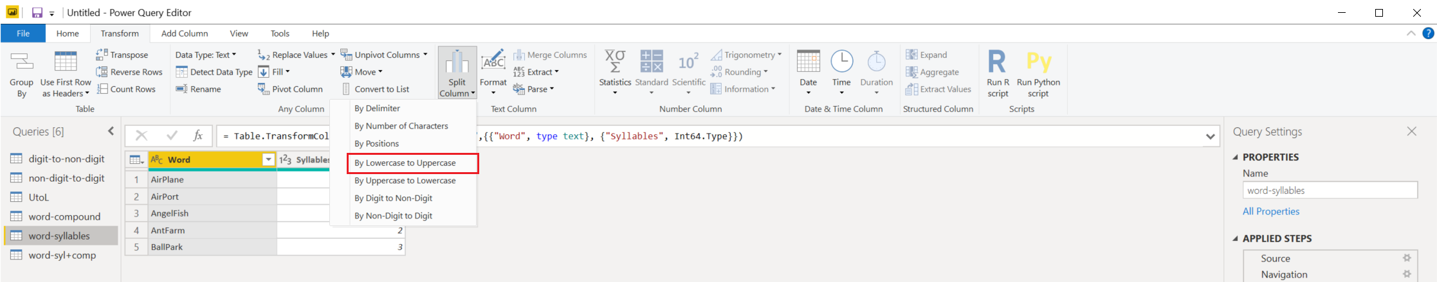Close the Query Settings pane
Viewport: 1437px width, 282px height.
click(1412, 131)
